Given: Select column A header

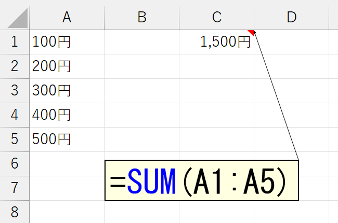Looking at the screenshot, I should tap(67, 18).
